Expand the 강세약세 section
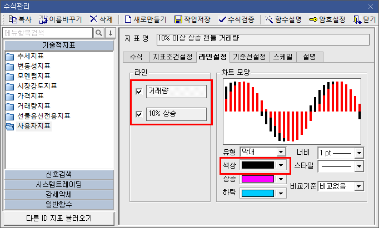 coord(59,195)
